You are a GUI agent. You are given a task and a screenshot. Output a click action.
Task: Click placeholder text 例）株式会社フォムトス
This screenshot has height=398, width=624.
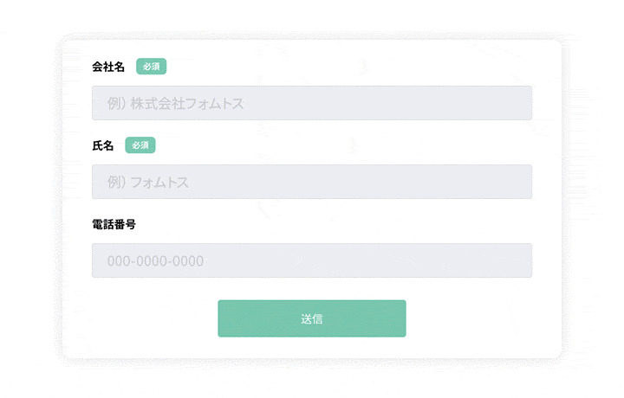point(175,104)
